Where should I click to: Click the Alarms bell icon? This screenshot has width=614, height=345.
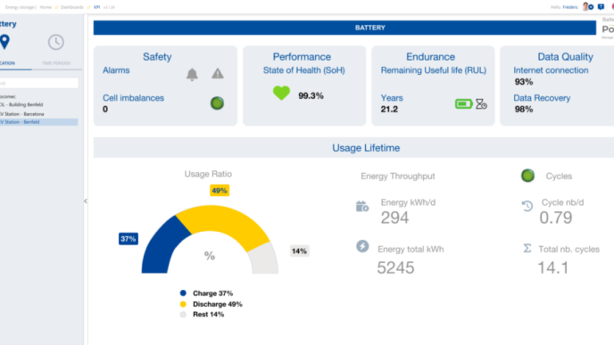[192, 74]
